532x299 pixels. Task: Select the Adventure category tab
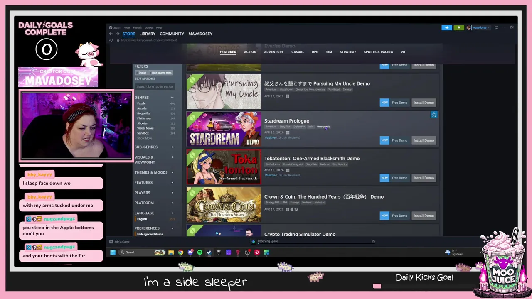pyautogui.click(x=273, y=52)
